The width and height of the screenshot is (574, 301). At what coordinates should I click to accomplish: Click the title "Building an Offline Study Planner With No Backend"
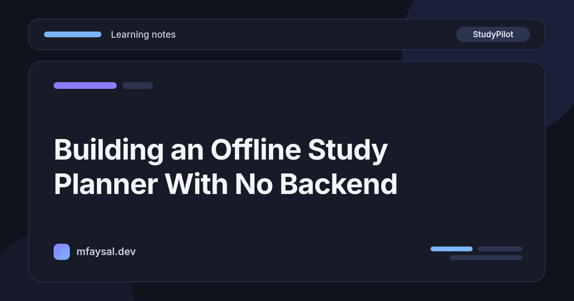tap(226, 167)
